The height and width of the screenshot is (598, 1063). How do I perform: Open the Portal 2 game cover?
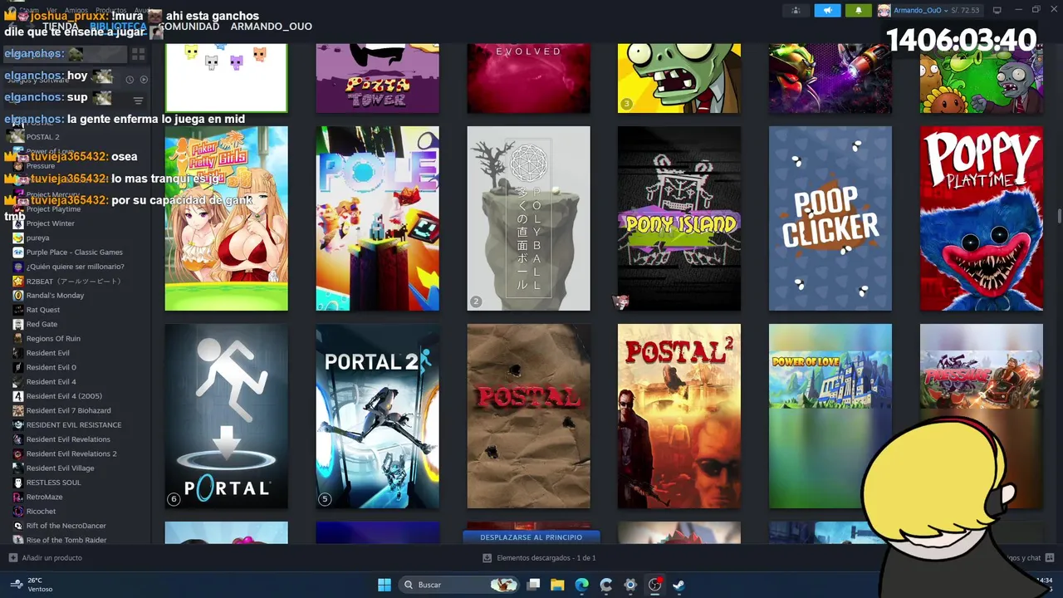point(377,416)
